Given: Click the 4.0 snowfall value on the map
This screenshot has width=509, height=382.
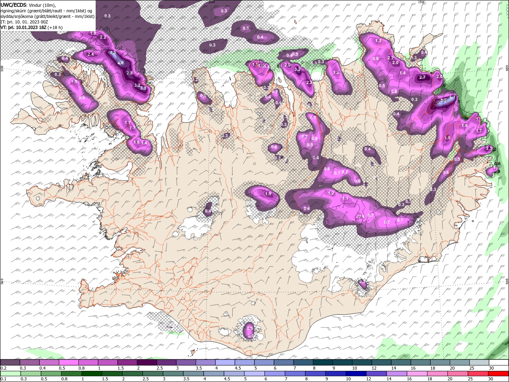Looking at the screenshot, I should (x=121, y=63).
